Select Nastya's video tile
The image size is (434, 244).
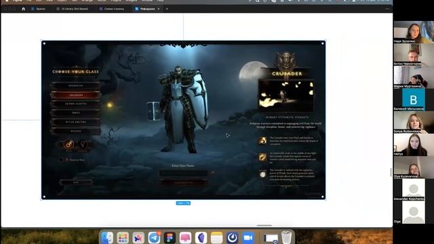tap(414, 144)
